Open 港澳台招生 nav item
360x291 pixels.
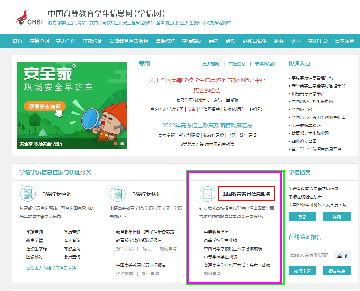coord(255,41)
